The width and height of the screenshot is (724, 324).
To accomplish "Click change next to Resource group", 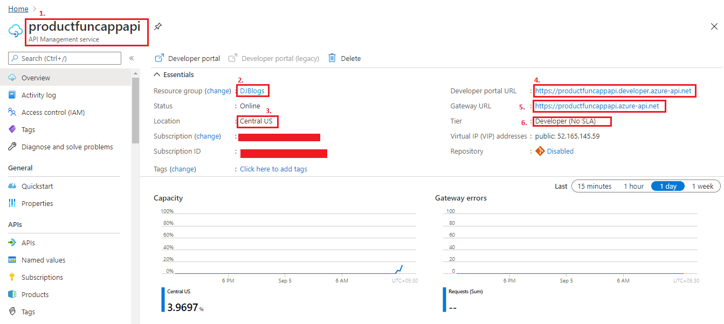I will [x=218, y=91].
